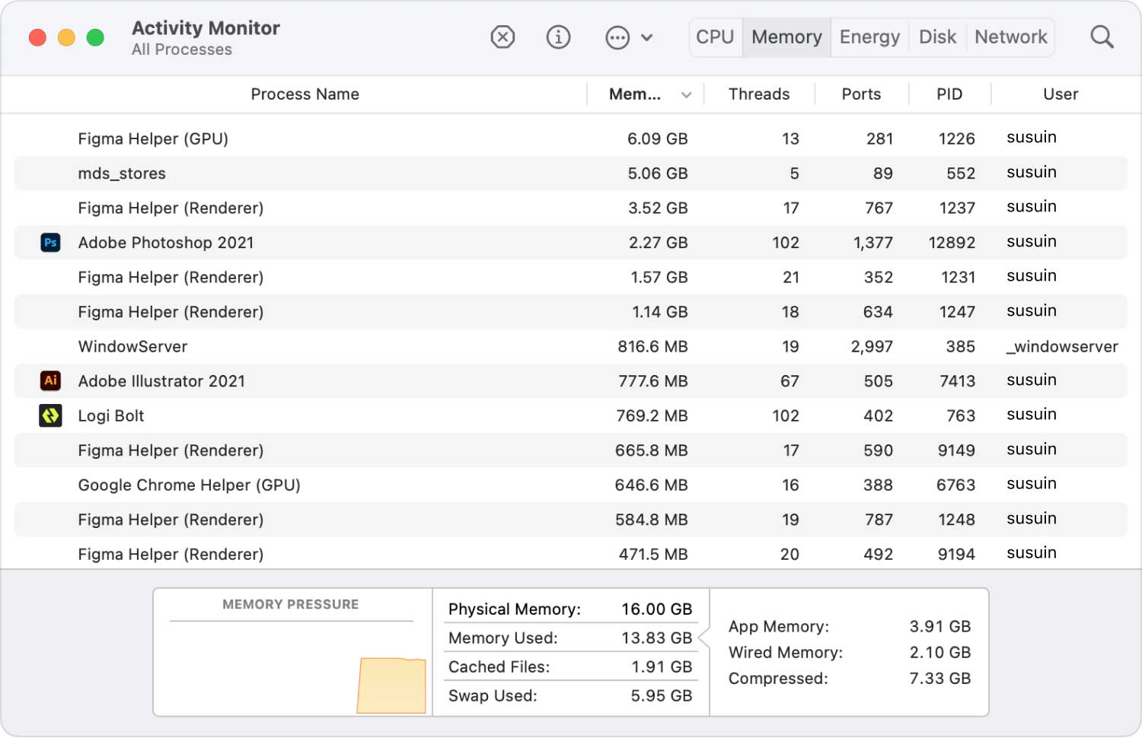Click the Adobe Photoshop Ps icon
Image resolution: width=1142 pixels, height=738 pixels.
click(x=50, y=243)
